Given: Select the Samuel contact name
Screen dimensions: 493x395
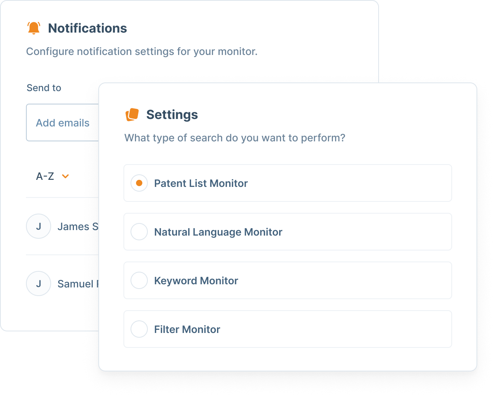Looking at the screenshot, I should [x=77, y=284].
